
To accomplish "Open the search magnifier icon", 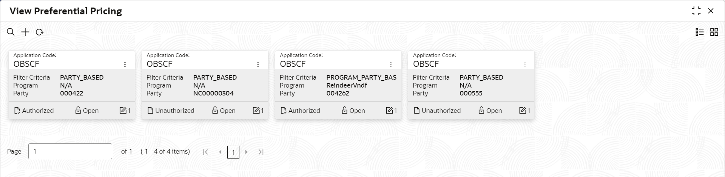I will 11,32.
